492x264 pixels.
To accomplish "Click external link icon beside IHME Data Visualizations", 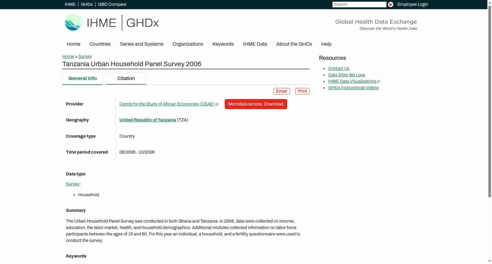I will click(x=379, y=82).
